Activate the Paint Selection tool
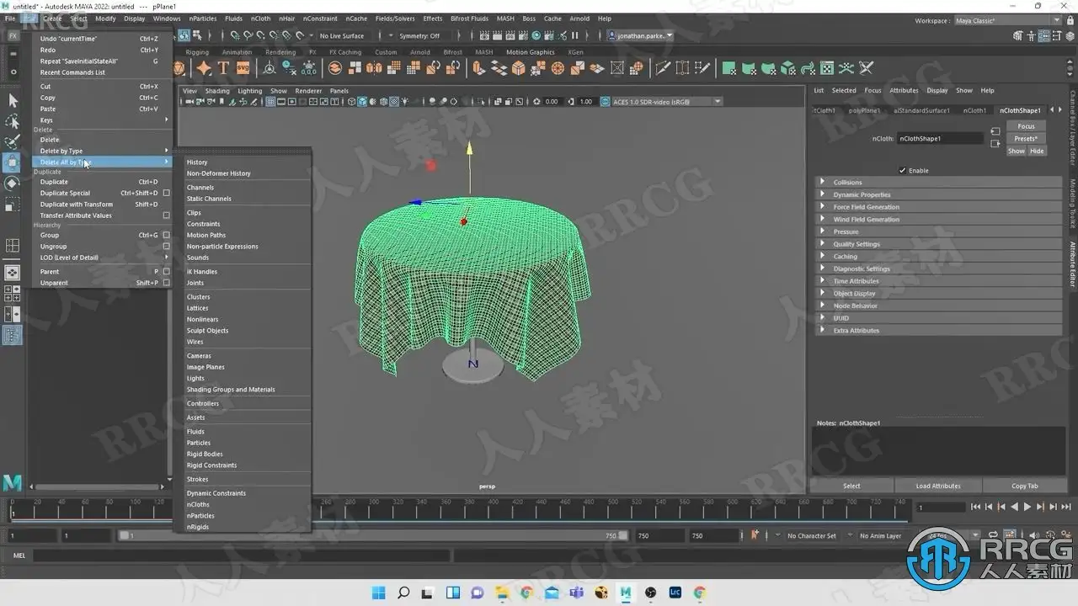Screen dimensions: 1078x606 click(x=13, y=141)
